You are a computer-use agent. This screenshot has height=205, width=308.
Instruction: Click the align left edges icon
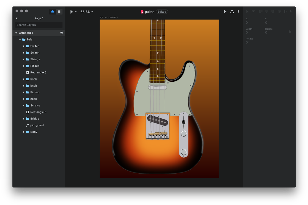[x=260, y=12]
